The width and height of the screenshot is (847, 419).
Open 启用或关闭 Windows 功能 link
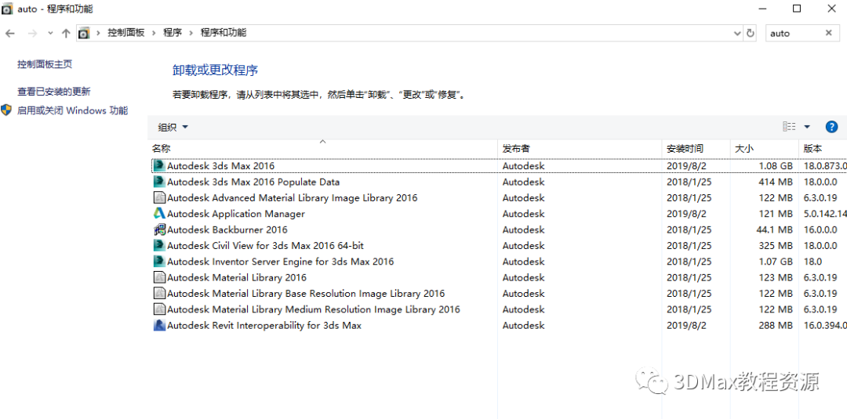[72, 110]
